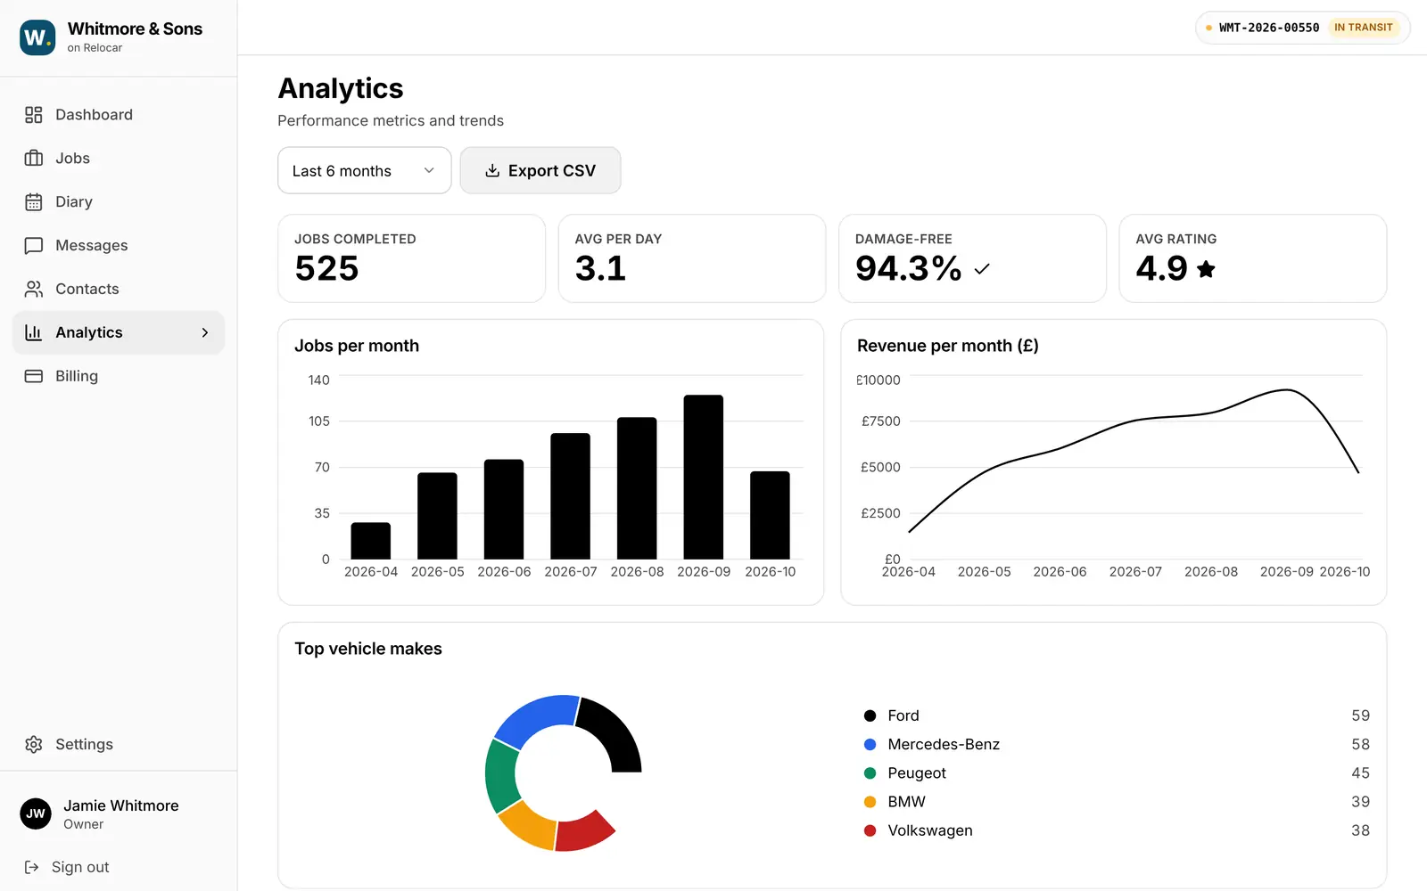The height and width of the screenshot is (891, 1427).
Task: Open the Dashboard page
Action: (x=119, y=115)
